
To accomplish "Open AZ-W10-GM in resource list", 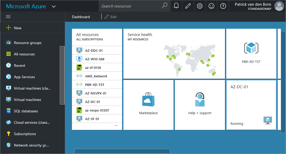I will pos(97,59).
